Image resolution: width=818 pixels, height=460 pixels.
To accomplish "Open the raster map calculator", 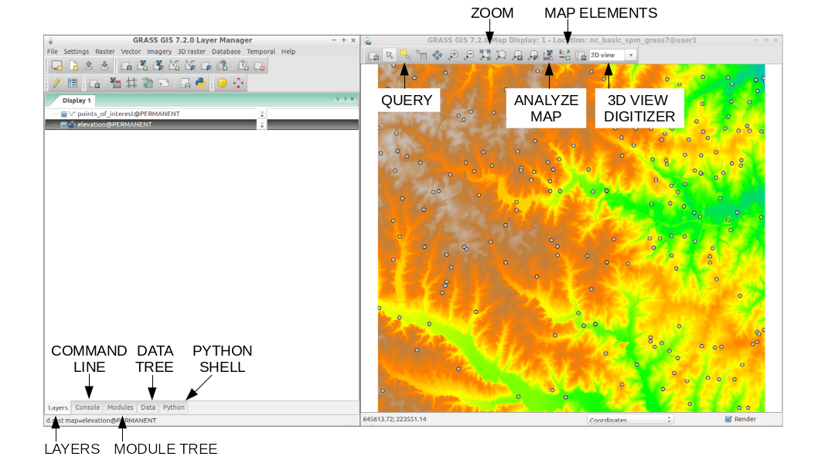I will click(116, 83).
